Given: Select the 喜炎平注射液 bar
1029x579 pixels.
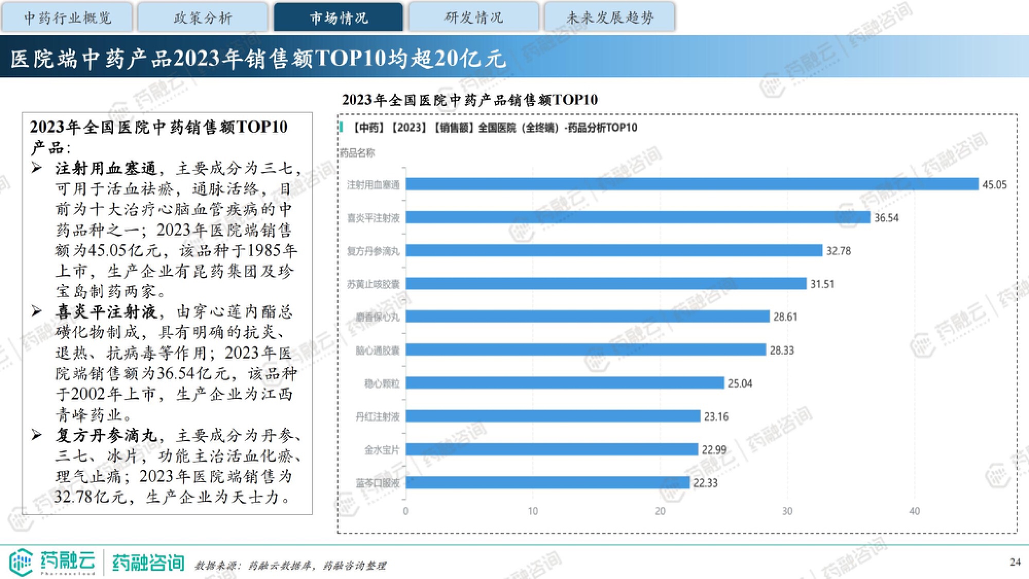Looking at the screenshot, I should pos(637,217).
